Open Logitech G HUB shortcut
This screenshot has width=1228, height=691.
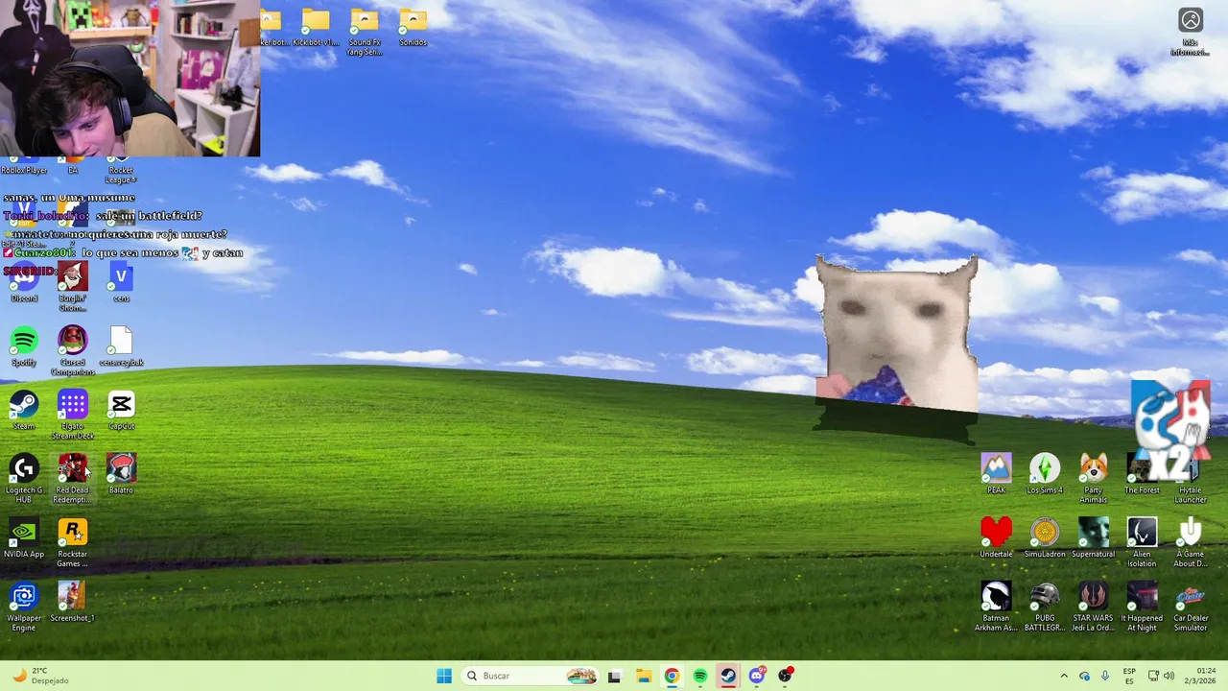[x=24, y=478]
